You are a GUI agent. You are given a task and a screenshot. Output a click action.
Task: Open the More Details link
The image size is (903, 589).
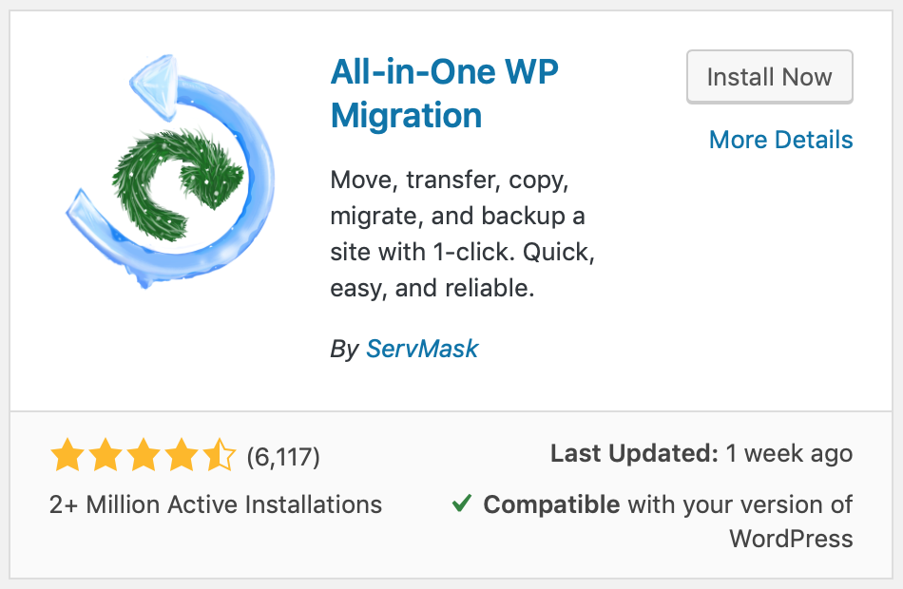click(x=780, y=140)
